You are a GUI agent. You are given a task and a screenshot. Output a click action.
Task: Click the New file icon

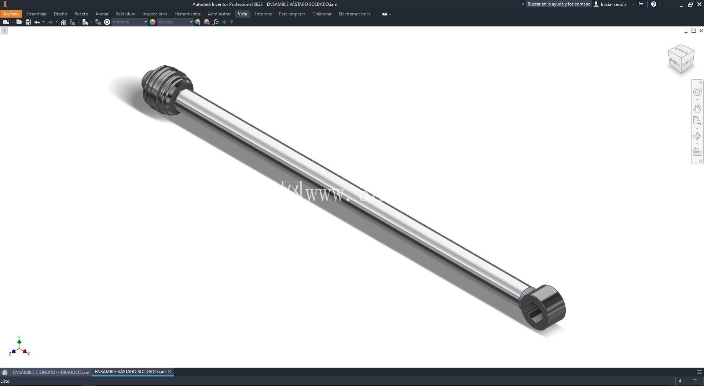point(6,22)
